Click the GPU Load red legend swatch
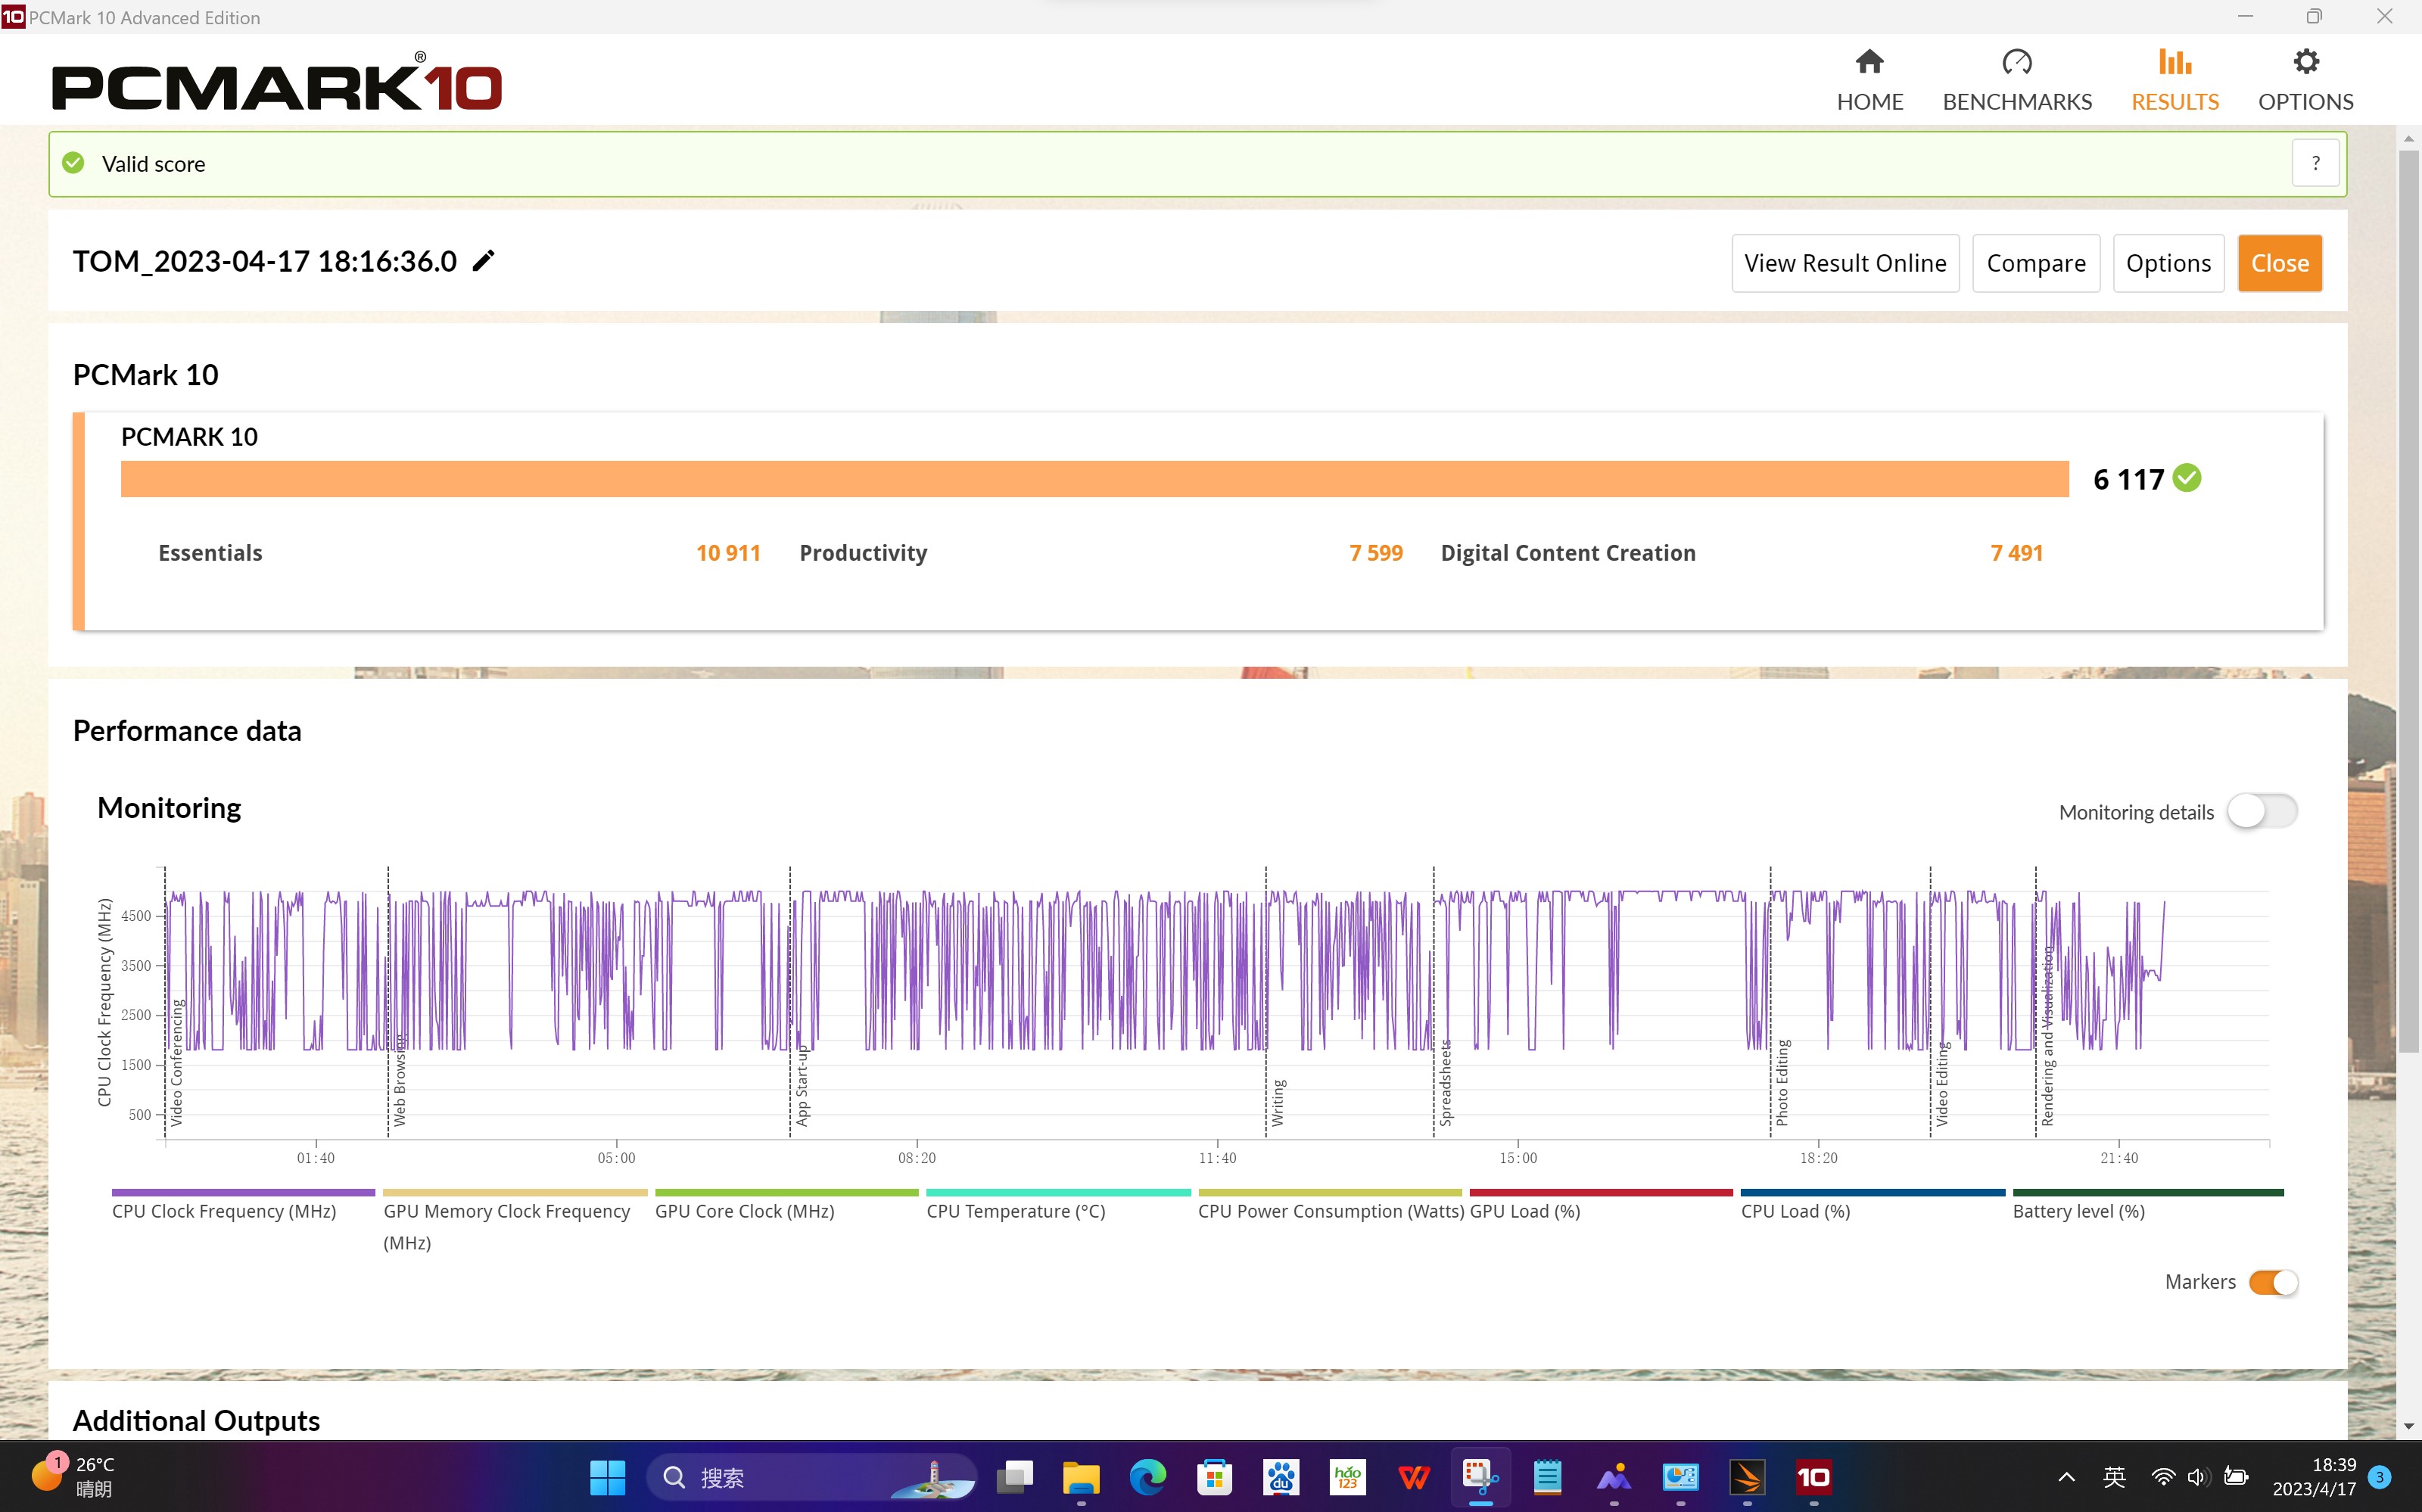The width and height of the screenshot is (2422, 1512). point(1600,1193)
